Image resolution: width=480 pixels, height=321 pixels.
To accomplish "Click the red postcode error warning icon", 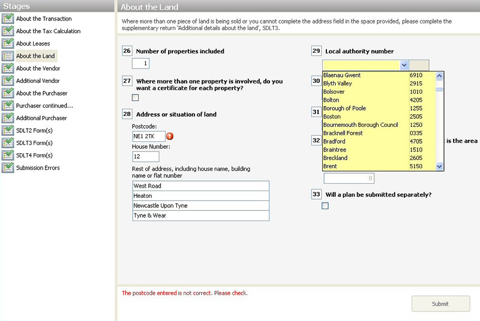I will [x=170, y=136].
